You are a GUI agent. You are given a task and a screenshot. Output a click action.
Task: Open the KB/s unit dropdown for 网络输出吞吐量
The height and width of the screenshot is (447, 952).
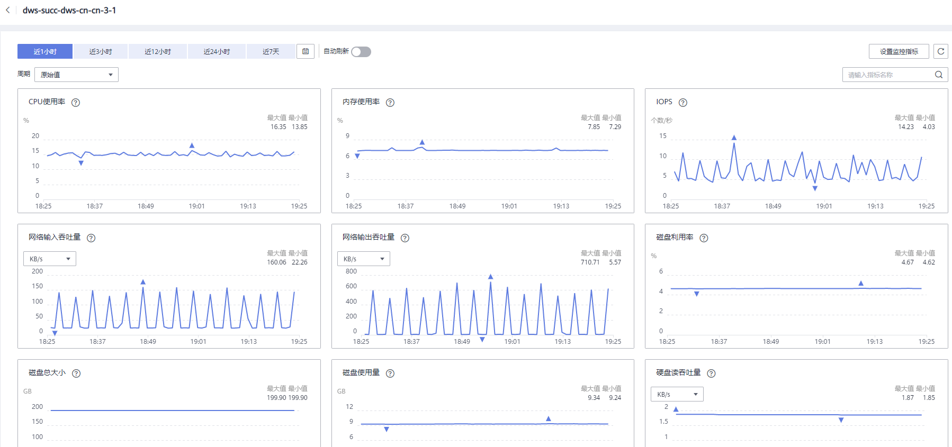[x=363, y=259]
